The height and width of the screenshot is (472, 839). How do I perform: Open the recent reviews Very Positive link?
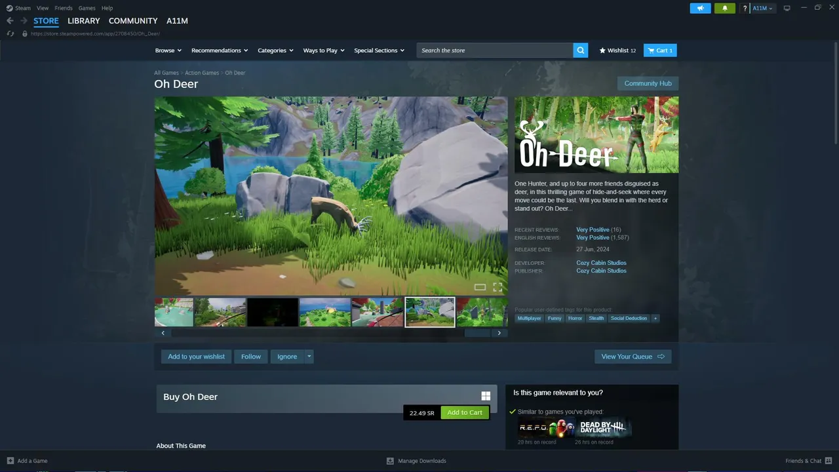pos(593,230)
